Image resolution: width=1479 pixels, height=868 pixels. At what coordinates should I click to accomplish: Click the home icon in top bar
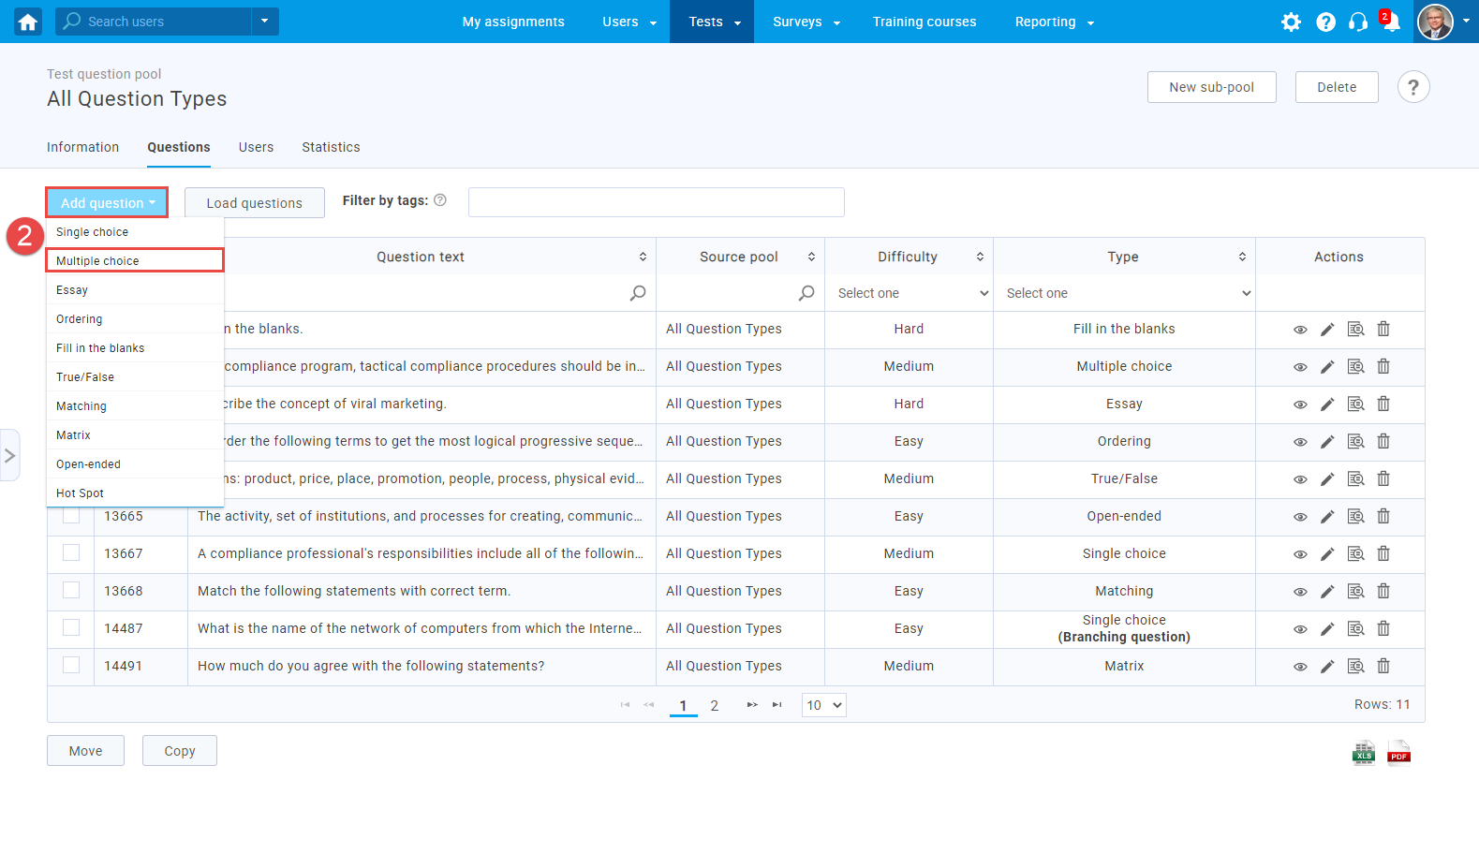click(28, 22)
